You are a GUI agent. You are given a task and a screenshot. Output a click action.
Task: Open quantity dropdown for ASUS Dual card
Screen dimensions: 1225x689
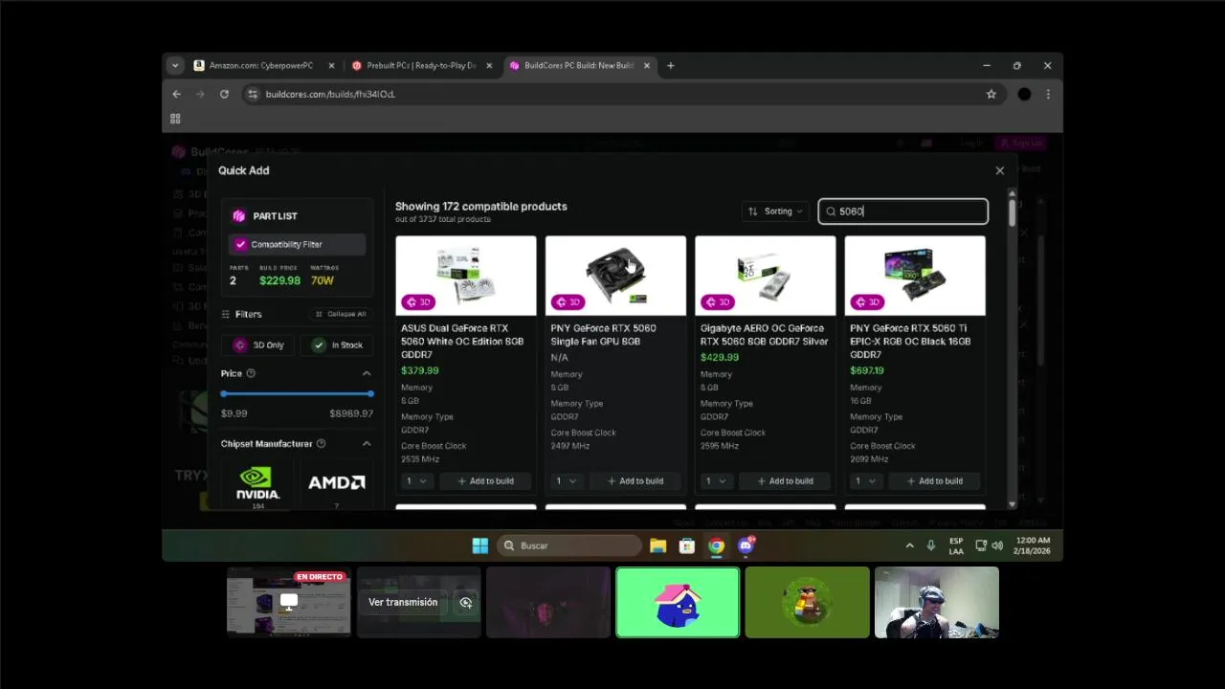point(416,480)
